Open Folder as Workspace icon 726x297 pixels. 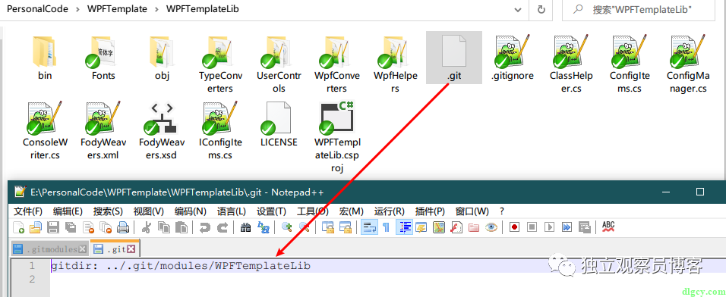(x=474, y=227)
